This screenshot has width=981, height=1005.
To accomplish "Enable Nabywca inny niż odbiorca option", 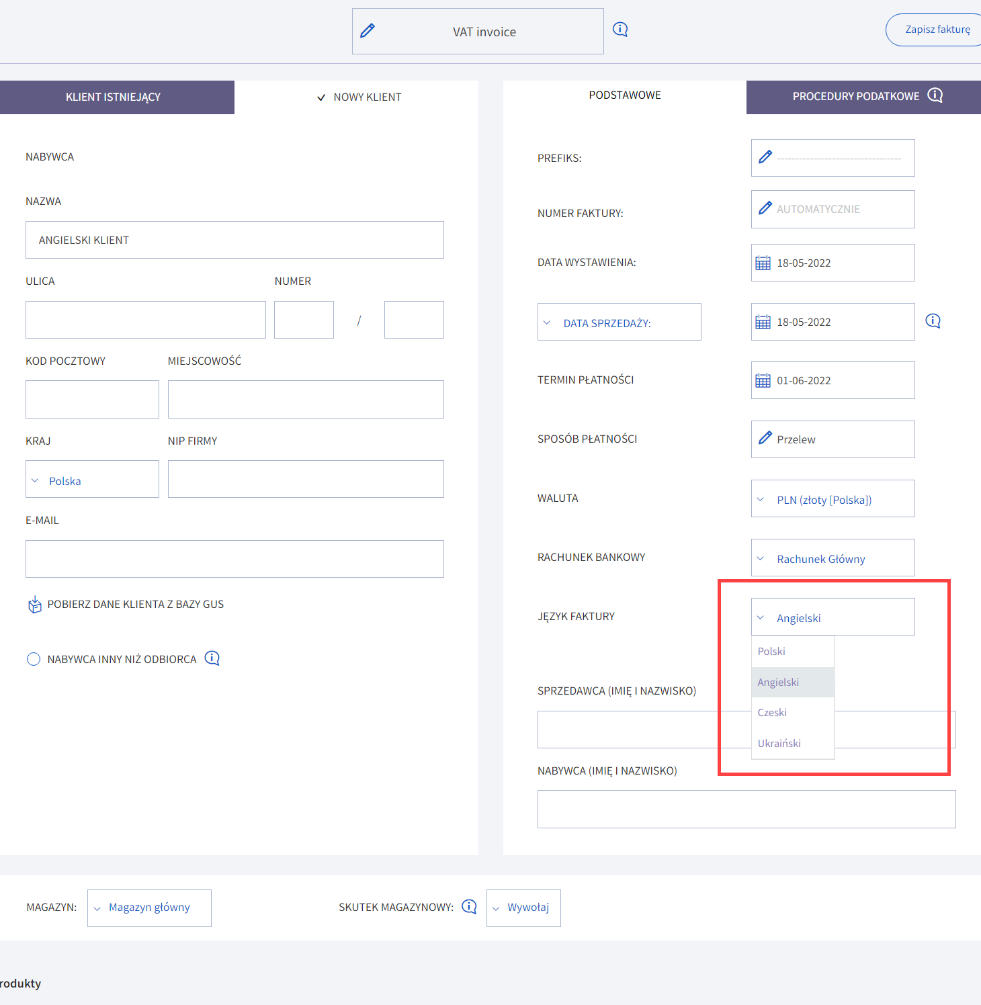I will [34, 659].
